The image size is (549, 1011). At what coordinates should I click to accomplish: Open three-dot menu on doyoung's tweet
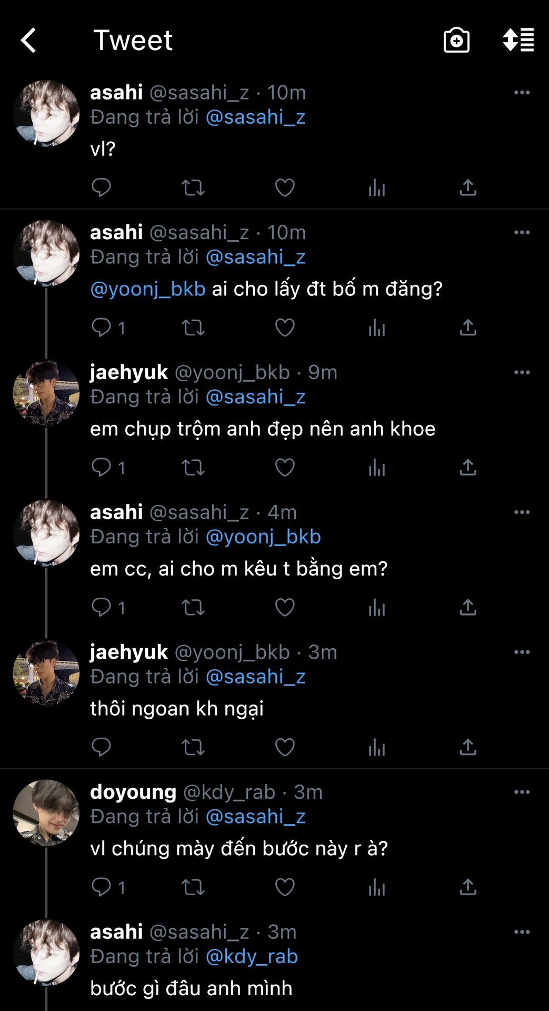pyautogui.click(x=522, y=792)
